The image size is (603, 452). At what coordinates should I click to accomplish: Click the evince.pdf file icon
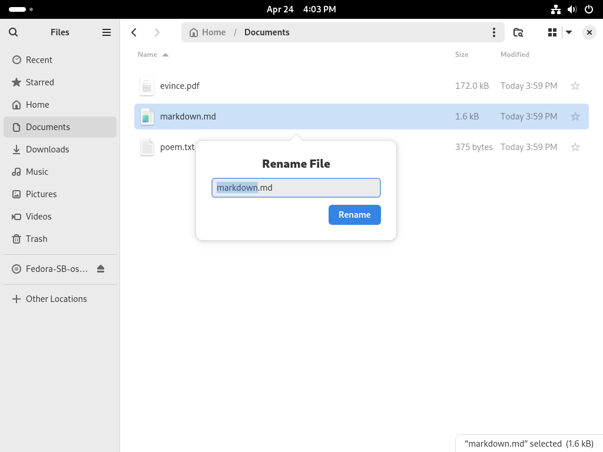pyautogui.click(x=147, y=86)
